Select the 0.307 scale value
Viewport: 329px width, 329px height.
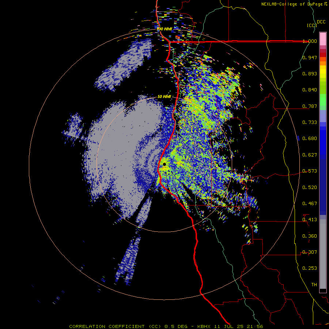pyautogui.click(x=310, y=252)
